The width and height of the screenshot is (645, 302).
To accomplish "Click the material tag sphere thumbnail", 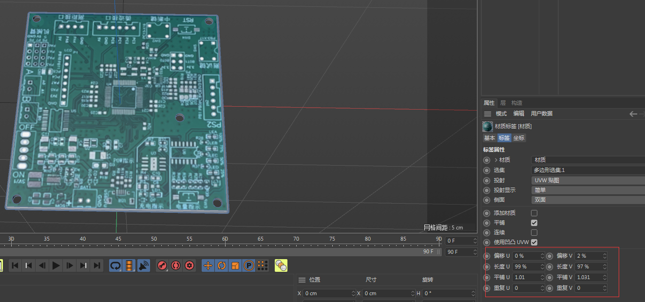I will 487,126.
